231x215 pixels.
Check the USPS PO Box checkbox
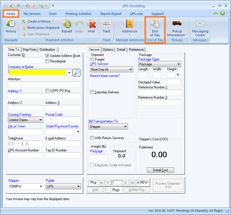tap(47, 91)
